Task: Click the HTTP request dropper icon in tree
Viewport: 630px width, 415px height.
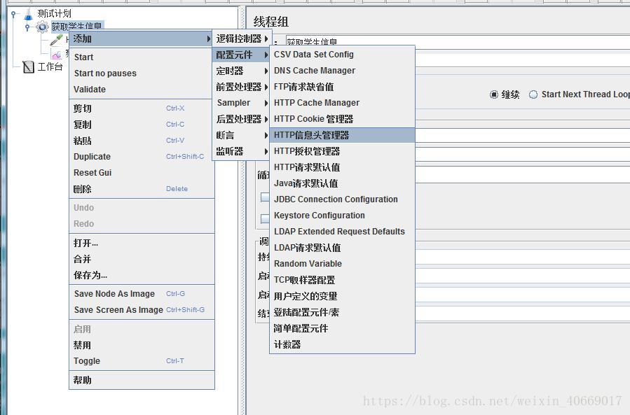Action: [57, 40]
